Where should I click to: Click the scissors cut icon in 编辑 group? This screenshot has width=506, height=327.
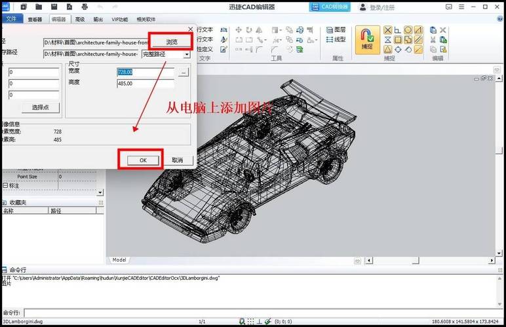click(433, 40)
